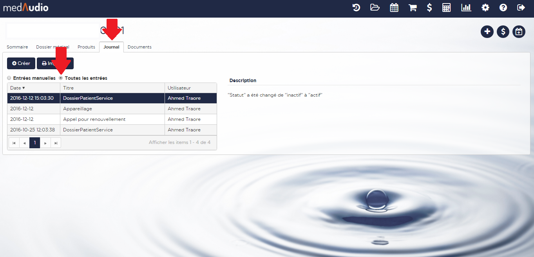Open the calculator icon
534x257 pixels.
[x=446, y=8]
